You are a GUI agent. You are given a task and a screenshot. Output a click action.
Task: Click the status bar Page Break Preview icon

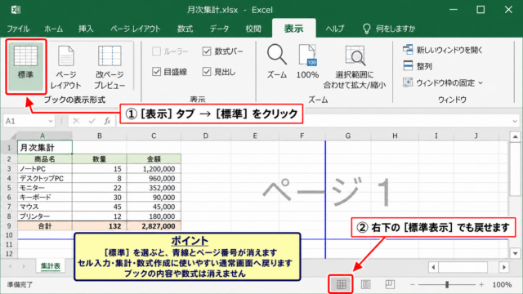coord(390,284)
